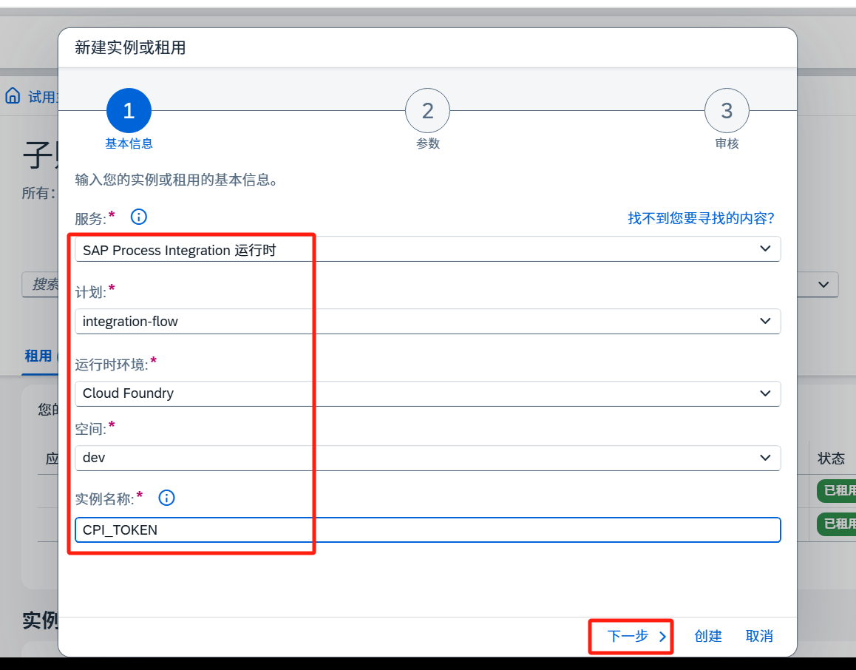856x670 pixels.
Task: Open the 服务 dropdown showing SAP Process Integration
Action: (x=427, y=249)
